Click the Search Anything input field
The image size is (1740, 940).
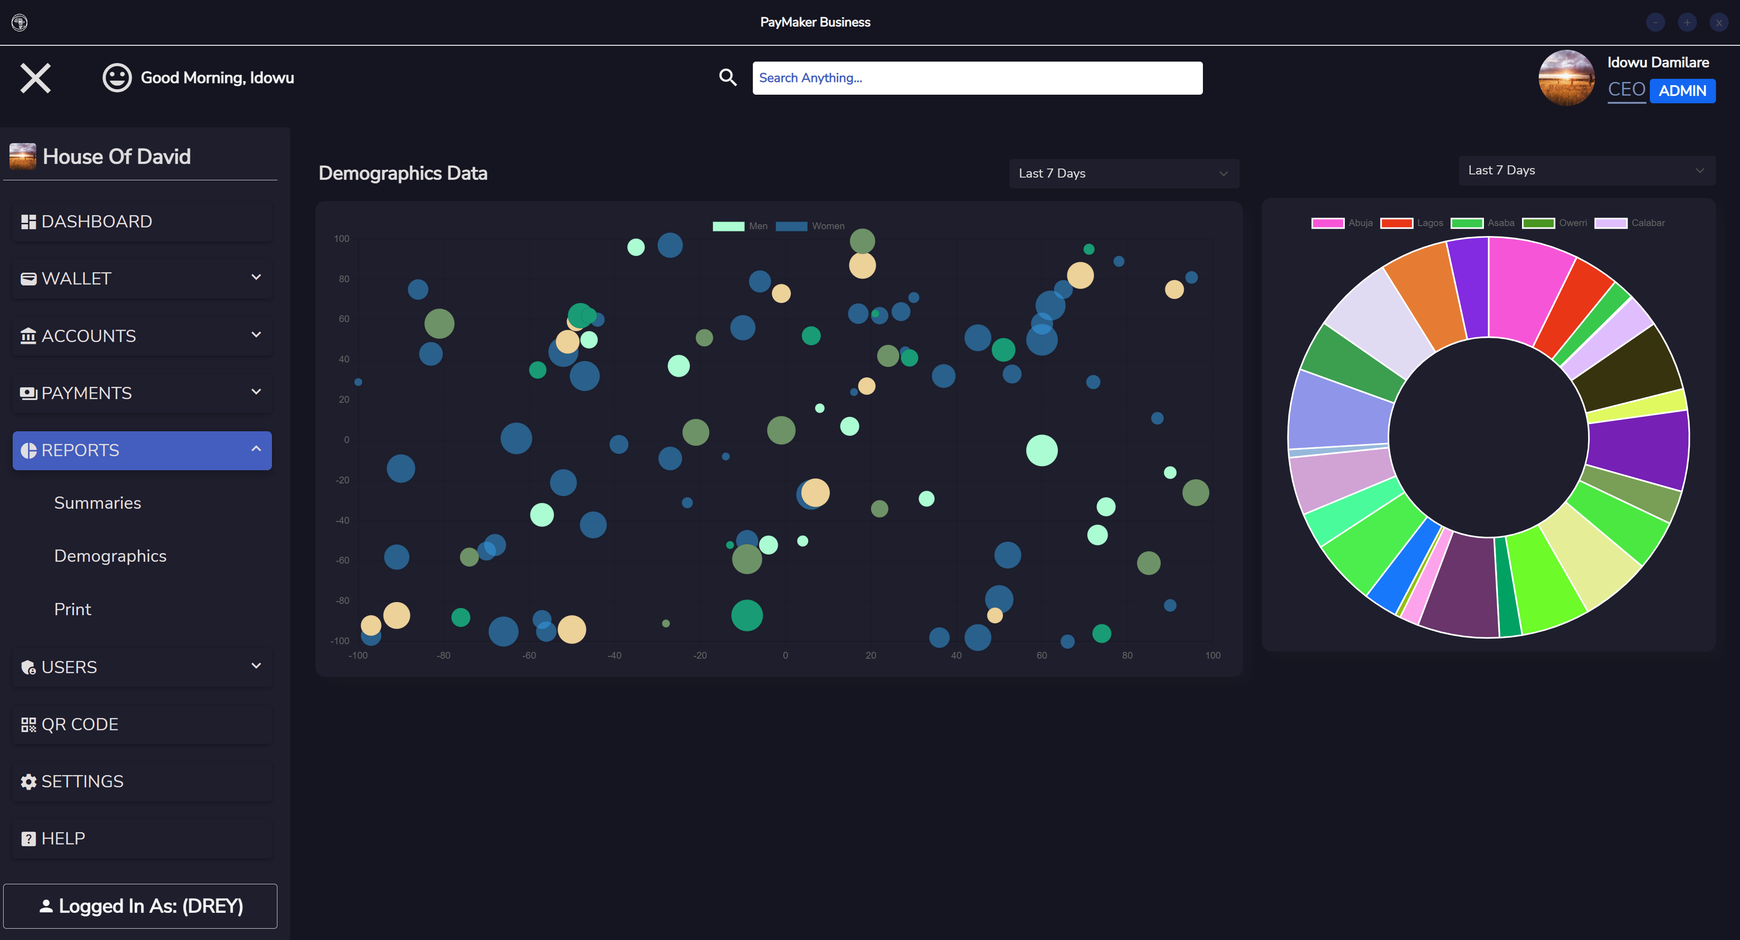tap(977, 77)
